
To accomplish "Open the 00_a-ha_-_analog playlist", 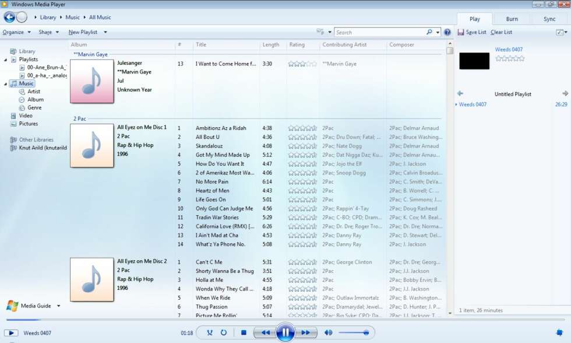I will [x=47, y=75].
